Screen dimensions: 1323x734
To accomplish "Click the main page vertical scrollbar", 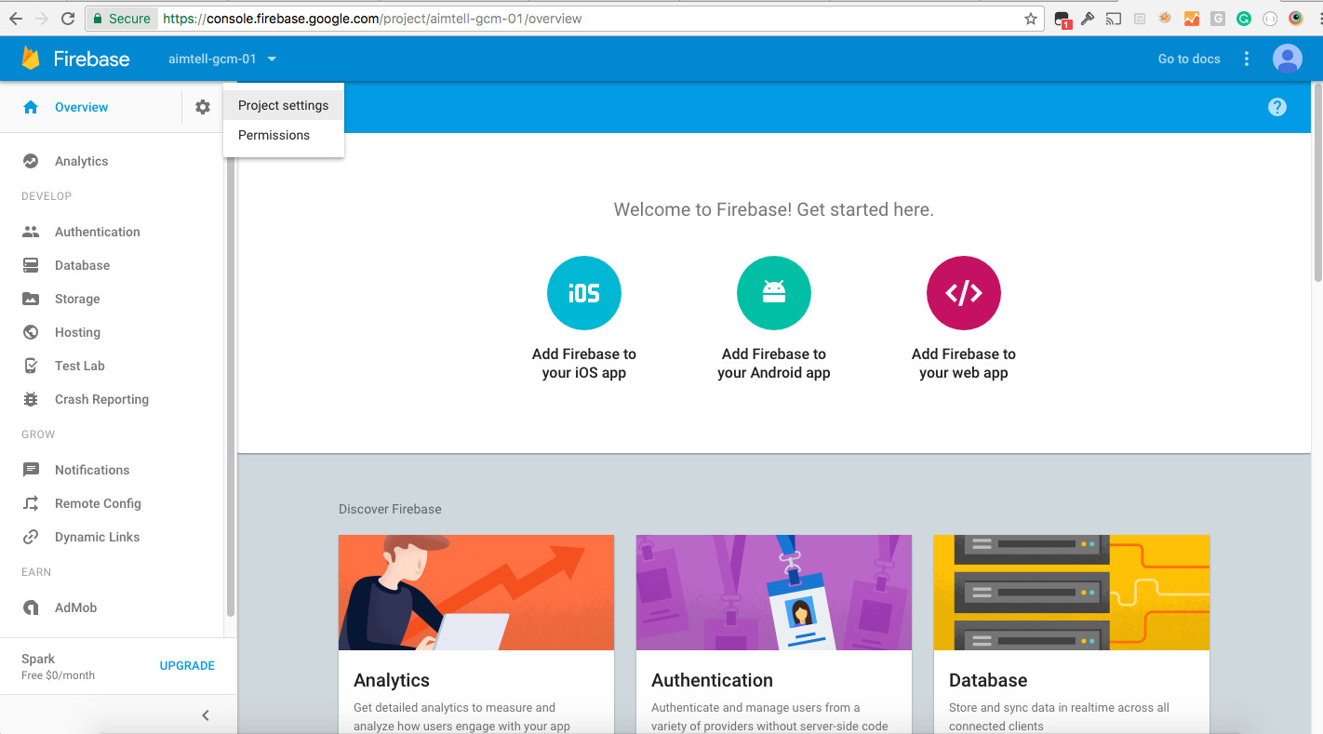I will pos(1317,182).
